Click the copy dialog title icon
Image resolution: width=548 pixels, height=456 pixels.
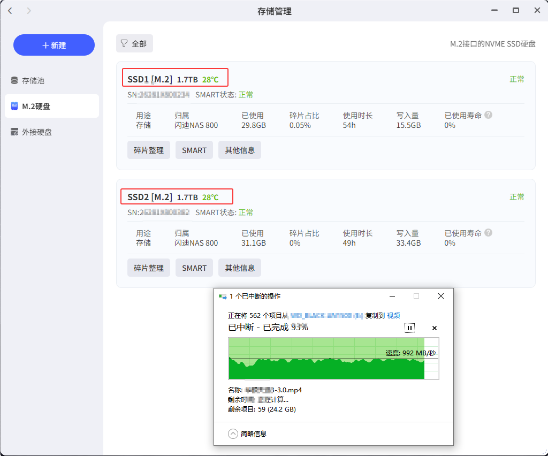pyautogui.click(x=223, y=297)
